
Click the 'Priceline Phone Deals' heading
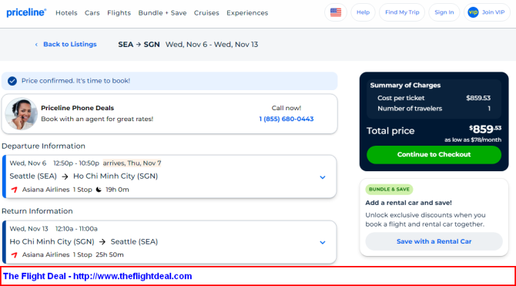pos(77,108)
